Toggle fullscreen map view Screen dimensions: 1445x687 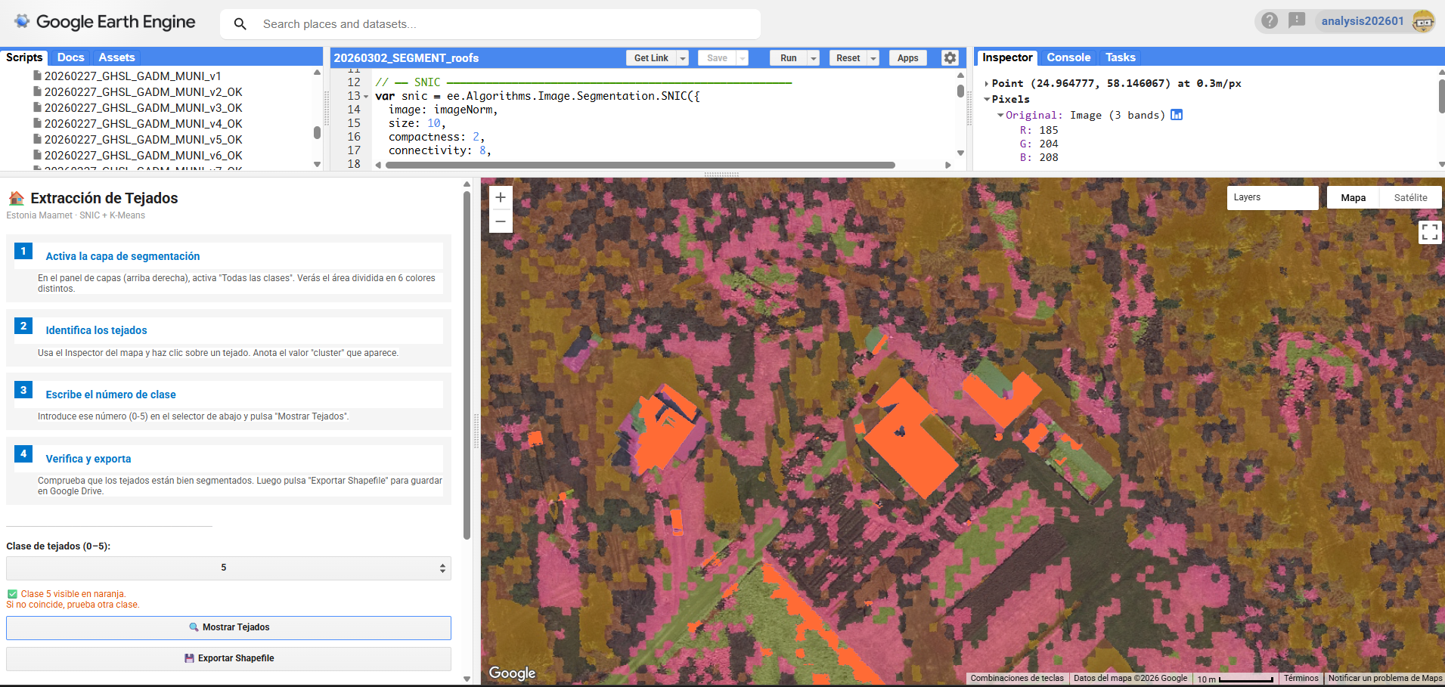pyautogui.click(x=1429, y=232)
